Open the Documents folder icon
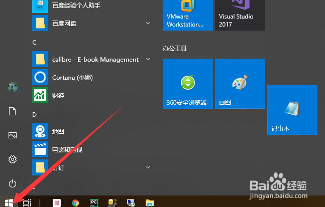 (x=13, y=111)
